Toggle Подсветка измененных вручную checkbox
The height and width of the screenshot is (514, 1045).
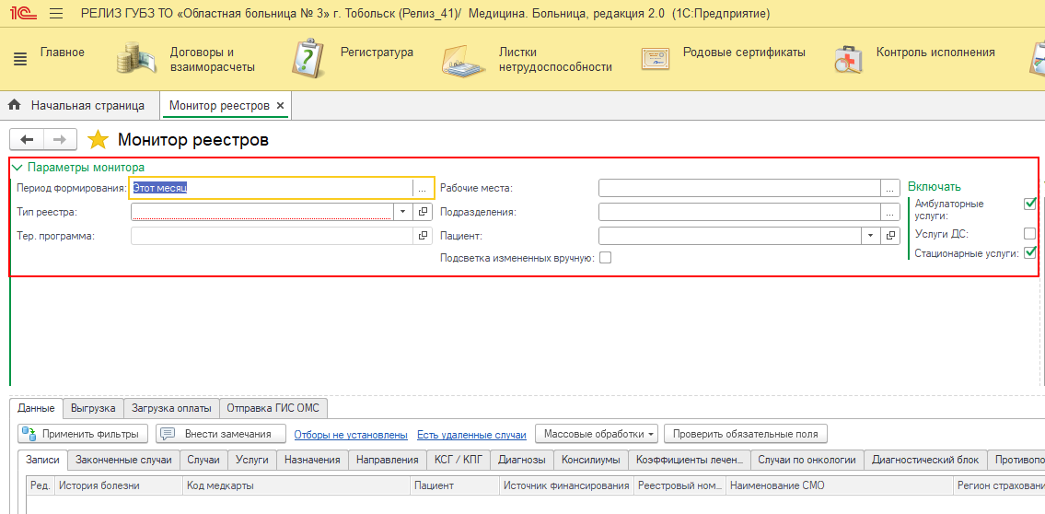click(x=605, y=258)
